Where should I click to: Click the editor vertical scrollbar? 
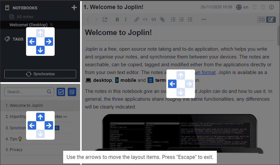278,36
